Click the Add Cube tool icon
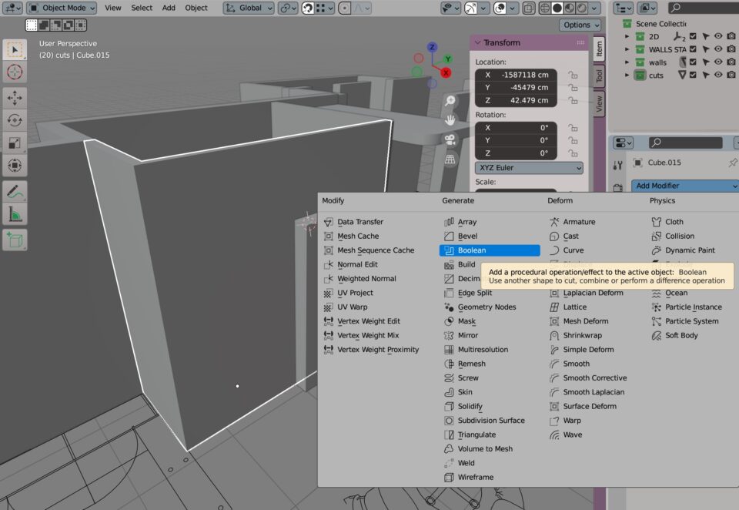Image resolution: width=739 pixels, height=510 pixels. point(15,240)
